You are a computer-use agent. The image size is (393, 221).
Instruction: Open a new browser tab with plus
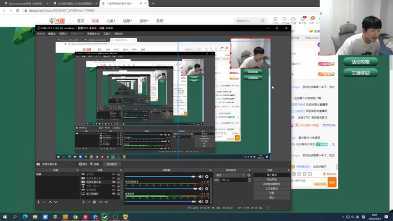click(153, 3)
